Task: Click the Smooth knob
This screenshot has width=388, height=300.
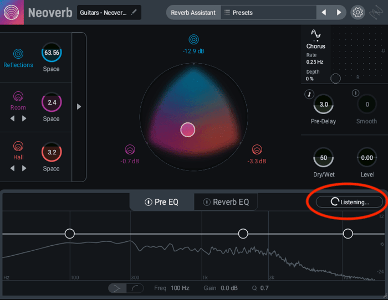Action: pos(367,104)
